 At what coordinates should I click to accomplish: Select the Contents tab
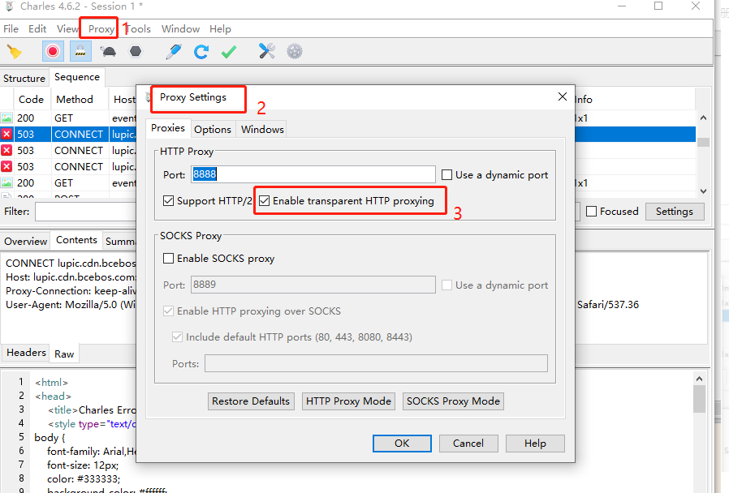tap(76, 240)
